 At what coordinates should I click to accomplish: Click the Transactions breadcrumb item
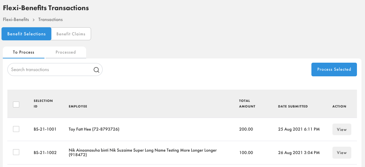50,20
